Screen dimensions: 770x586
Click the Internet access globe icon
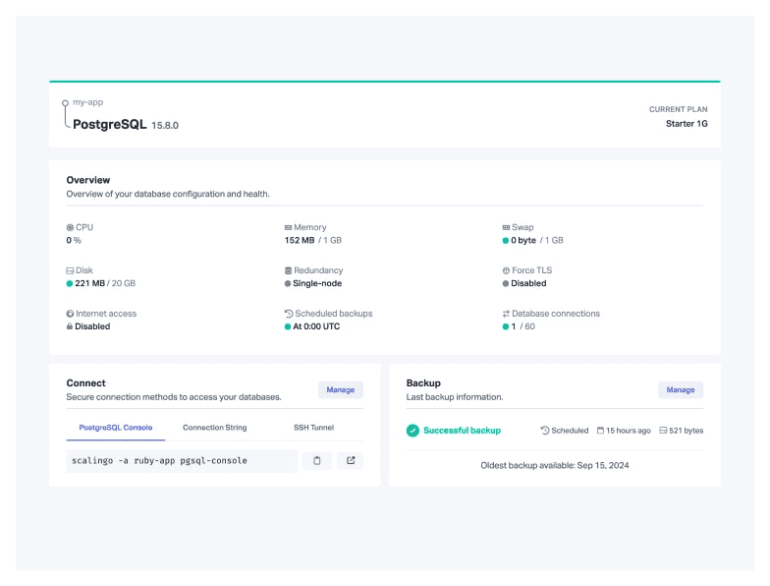[x=70, y=314]
